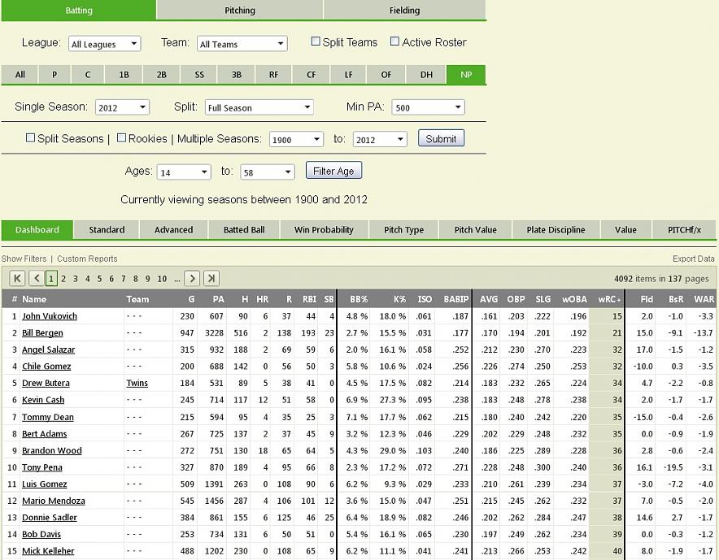Open Mick Kelleher player link

click(x=48, y=551)
